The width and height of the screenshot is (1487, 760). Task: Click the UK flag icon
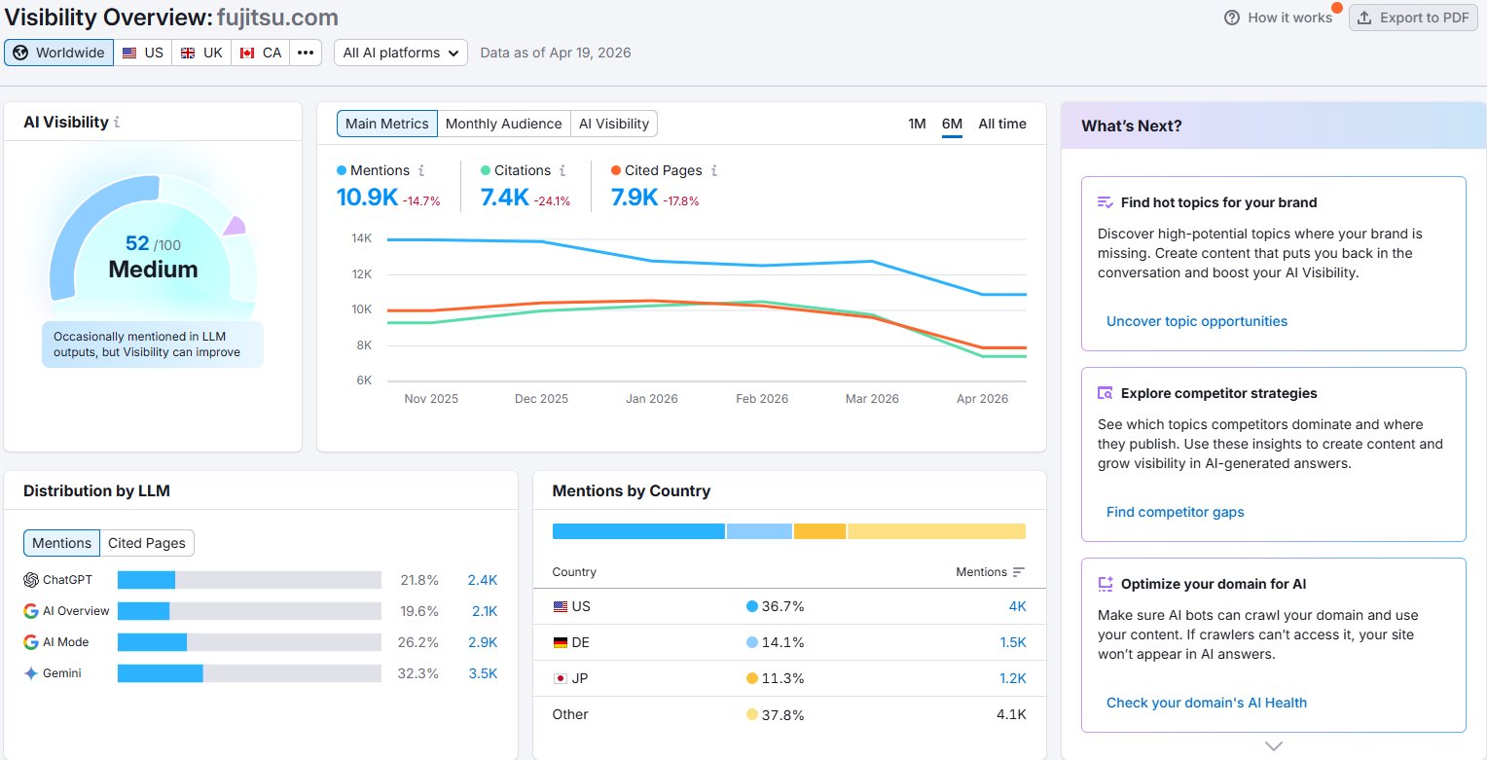tap(188, 53)
